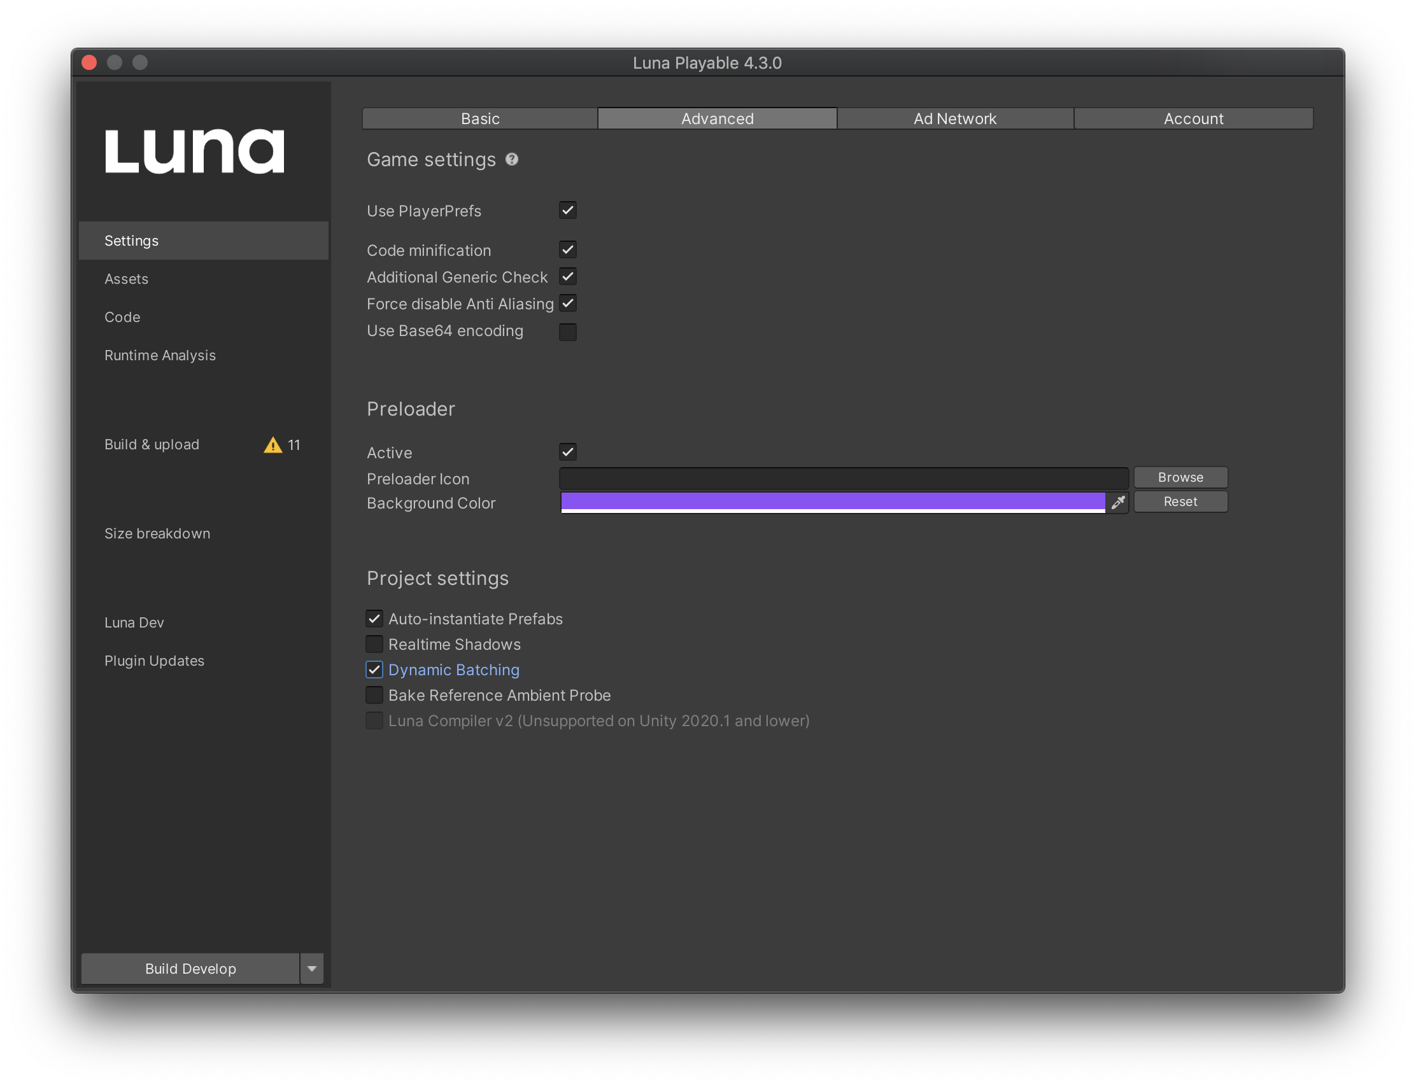Click the help icon next to Game settings
Viewport: 1416px width, 1087px height.
click(x=513, y=158)
